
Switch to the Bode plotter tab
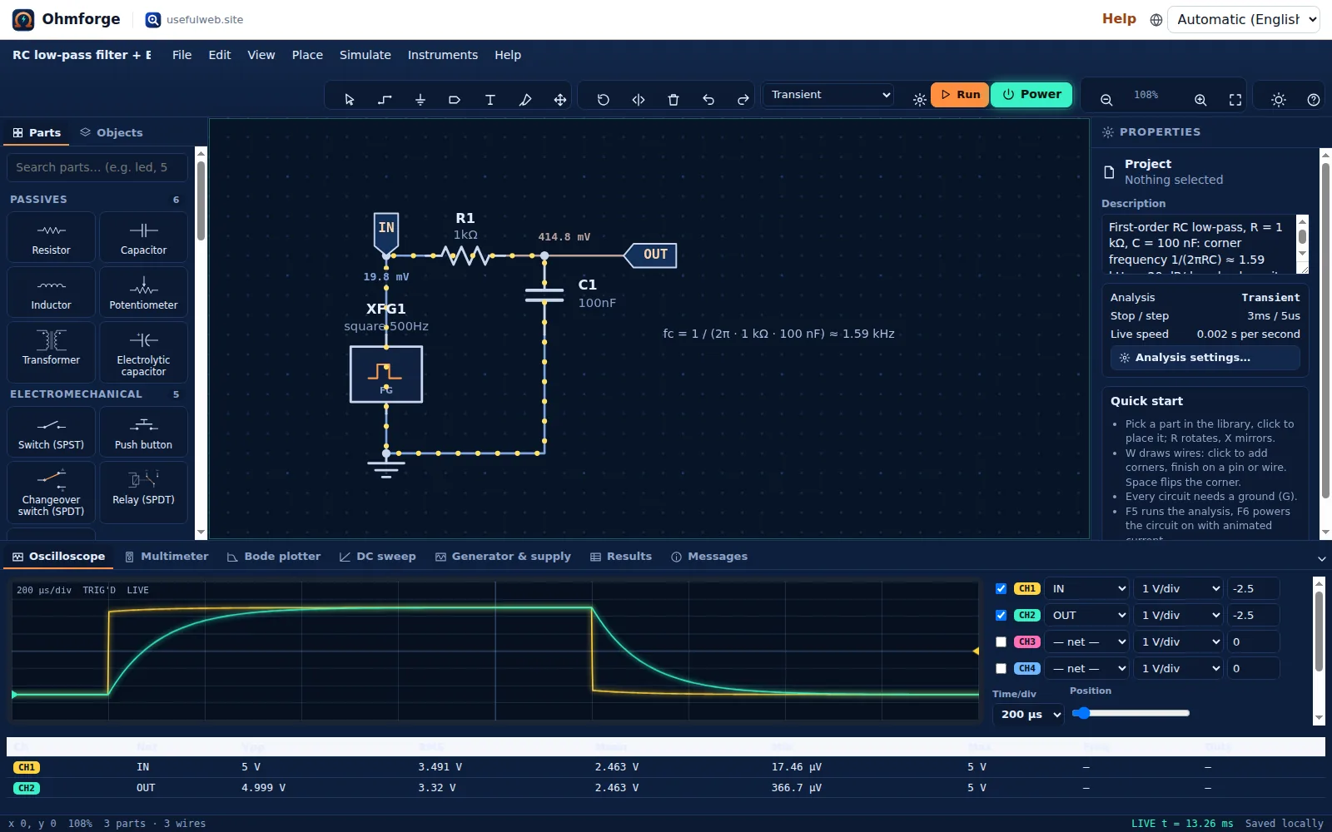pyautogui.click(x=274, y=556)
